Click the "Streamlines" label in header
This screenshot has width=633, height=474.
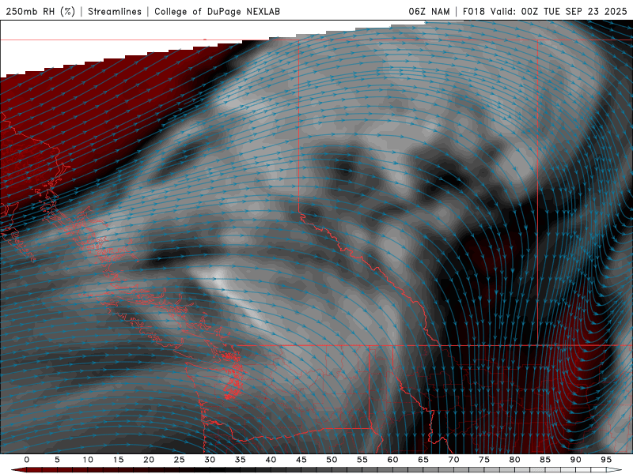[115, 11]
